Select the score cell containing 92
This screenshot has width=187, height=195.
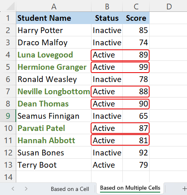click(x=136, y=153)
